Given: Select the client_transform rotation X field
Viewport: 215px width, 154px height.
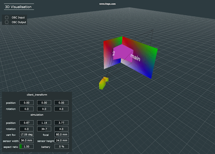Looking at the screenshot, I should 27,109.
